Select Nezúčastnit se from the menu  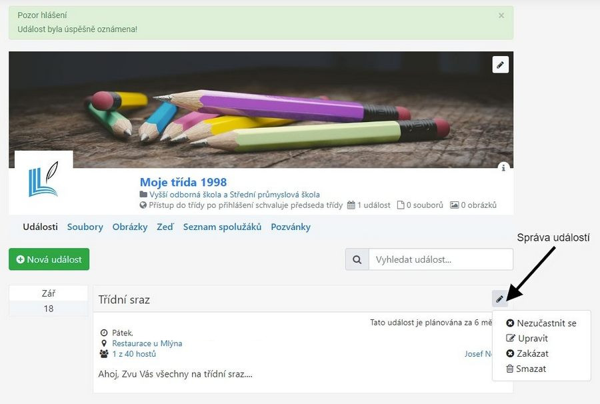[541, 323]
